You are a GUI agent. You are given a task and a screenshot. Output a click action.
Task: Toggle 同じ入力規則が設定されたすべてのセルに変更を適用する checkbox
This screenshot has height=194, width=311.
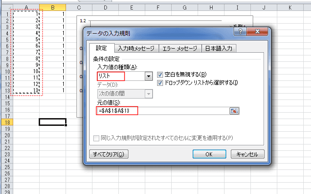tap(96, 138)
